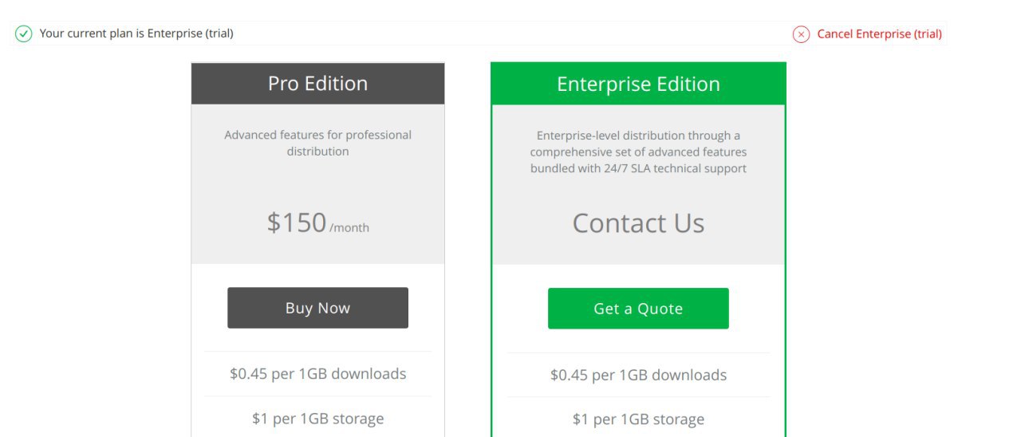Cancel the Enterprise (trial) plan link
The image size is (1021, 437).
click(x=879, y=33)
